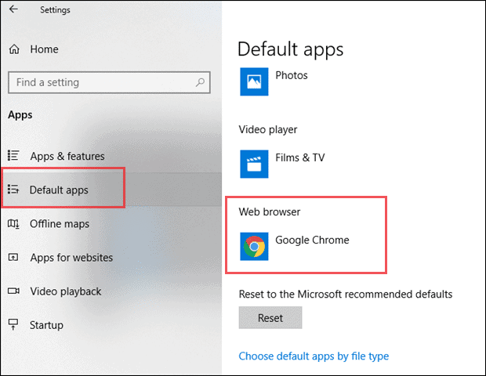Click the Google Chrome browser icon

coord(254,246)
